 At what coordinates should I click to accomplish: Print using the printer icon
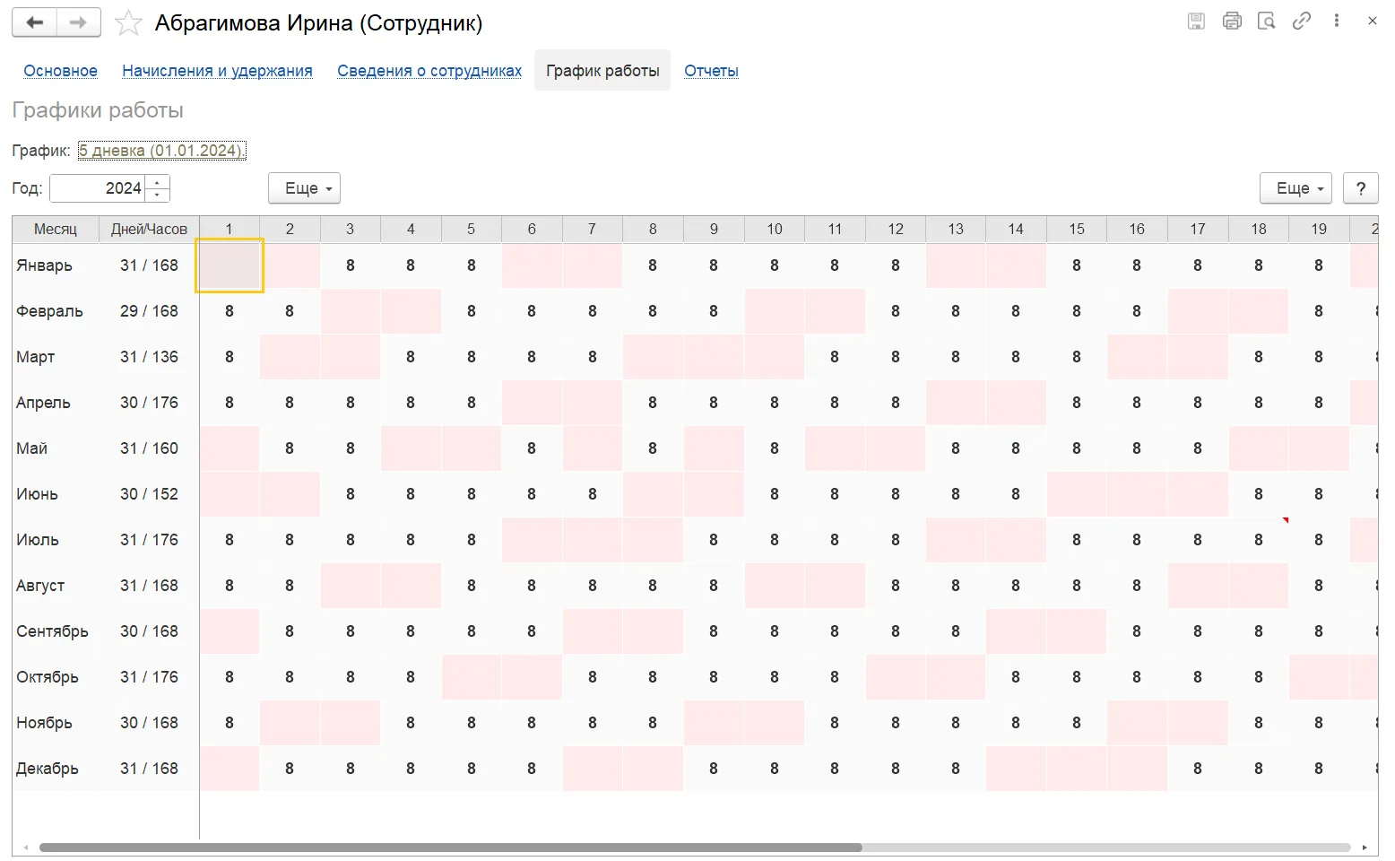(1232, 21)
